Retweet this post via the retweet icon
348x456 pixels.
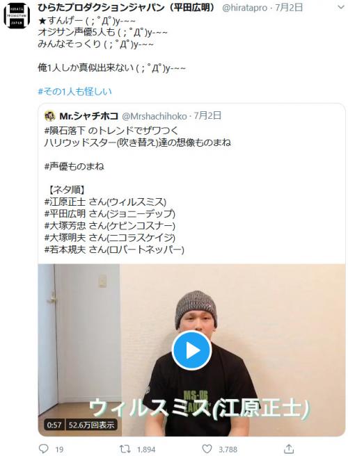point(125,449)
